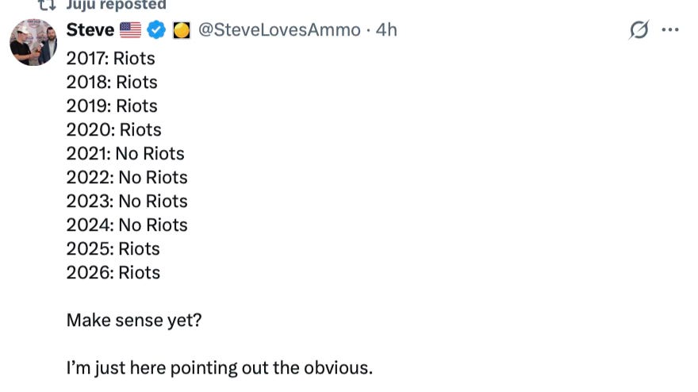Click the "2024: No Riots" text line
Image resolution: width=698 pixels, height=392 pixels.
pyautogui.click(x=127, y=225)
